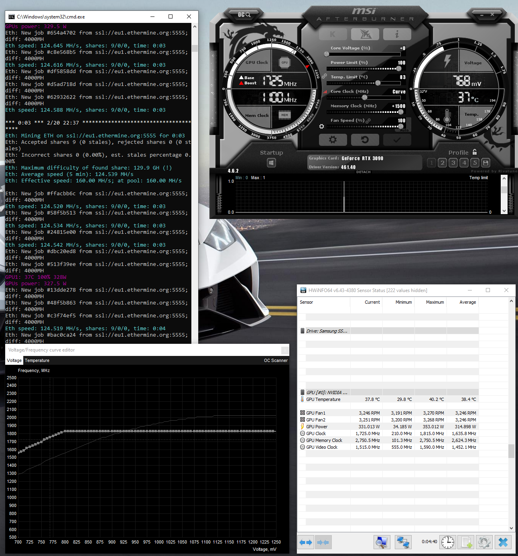Screen dimensions: 518x556
Task: Open HWiNFO remote network computers icon
Action: tap(403, 542)
